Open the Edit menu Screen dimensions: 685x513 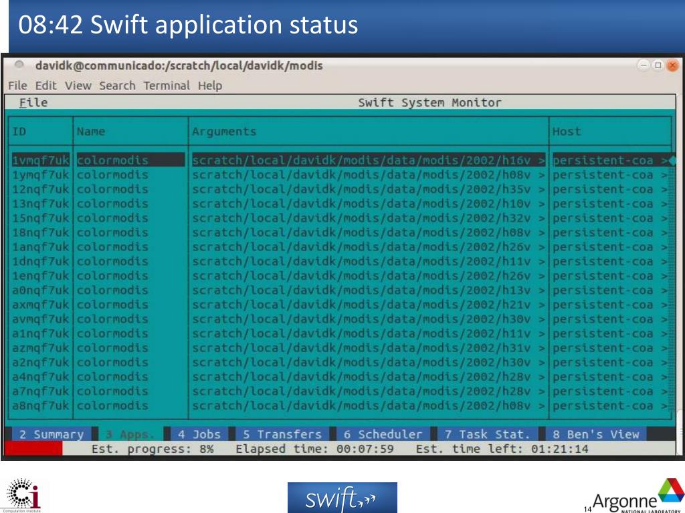click(x=46, y=85)
